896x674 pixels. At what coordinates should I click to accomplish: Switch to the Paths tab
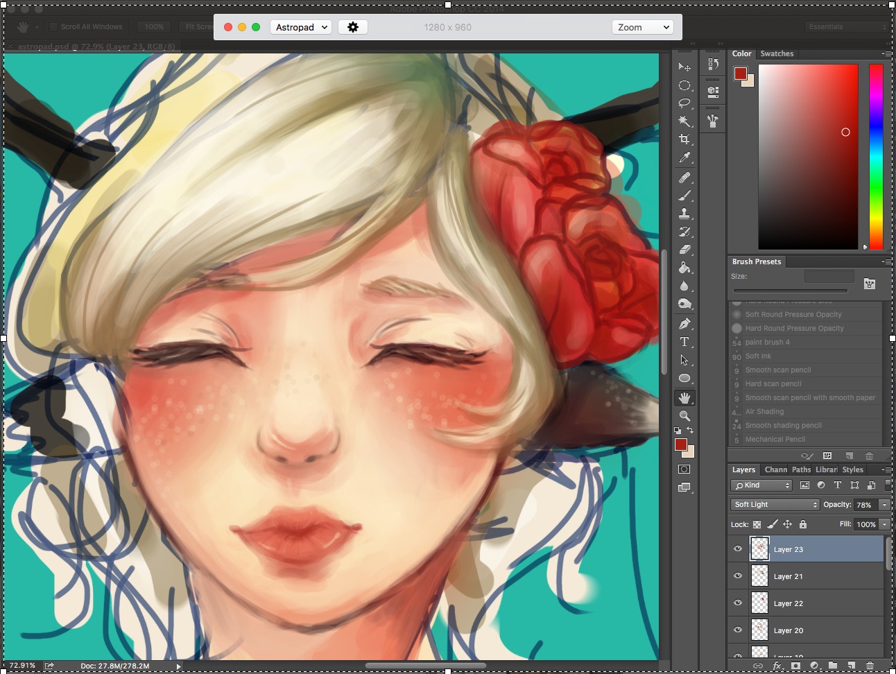[x=801, y=469]
